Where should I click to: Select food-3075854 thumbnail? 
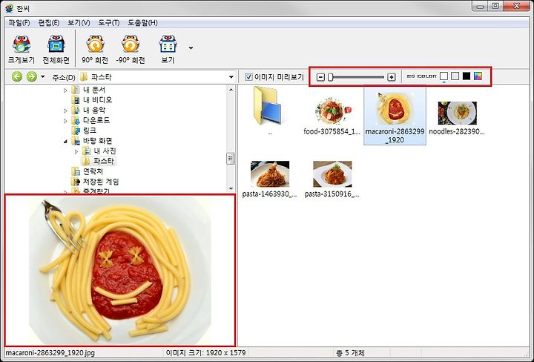pyautogui.click(x=332, y=112)
